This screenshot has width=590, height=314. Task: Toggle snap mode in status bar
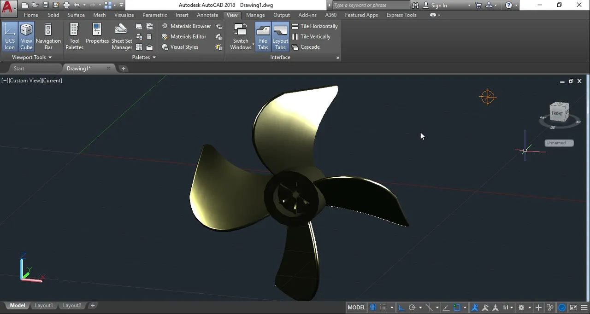tap(383, 308)
